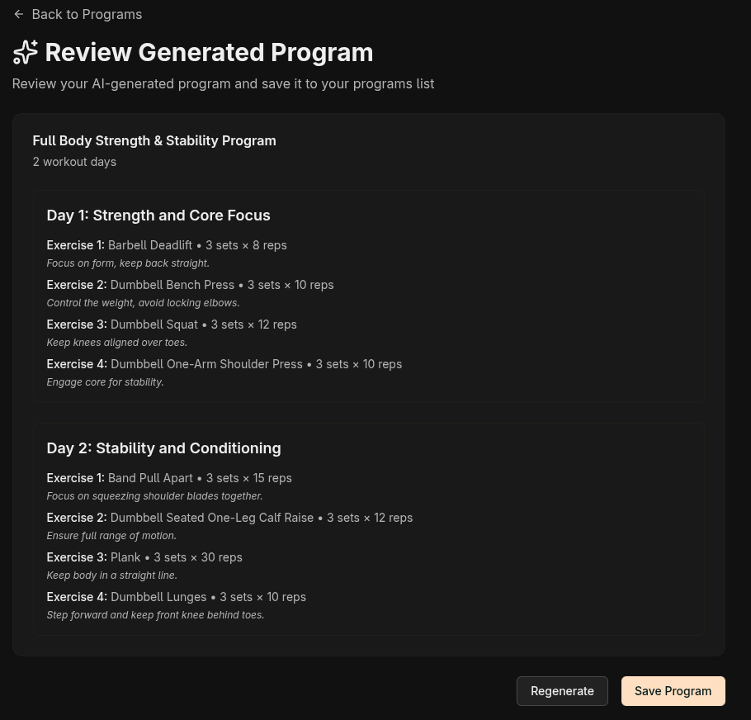
Task: Click the sparkle AI icon beside the title
Action: point(25,52)
